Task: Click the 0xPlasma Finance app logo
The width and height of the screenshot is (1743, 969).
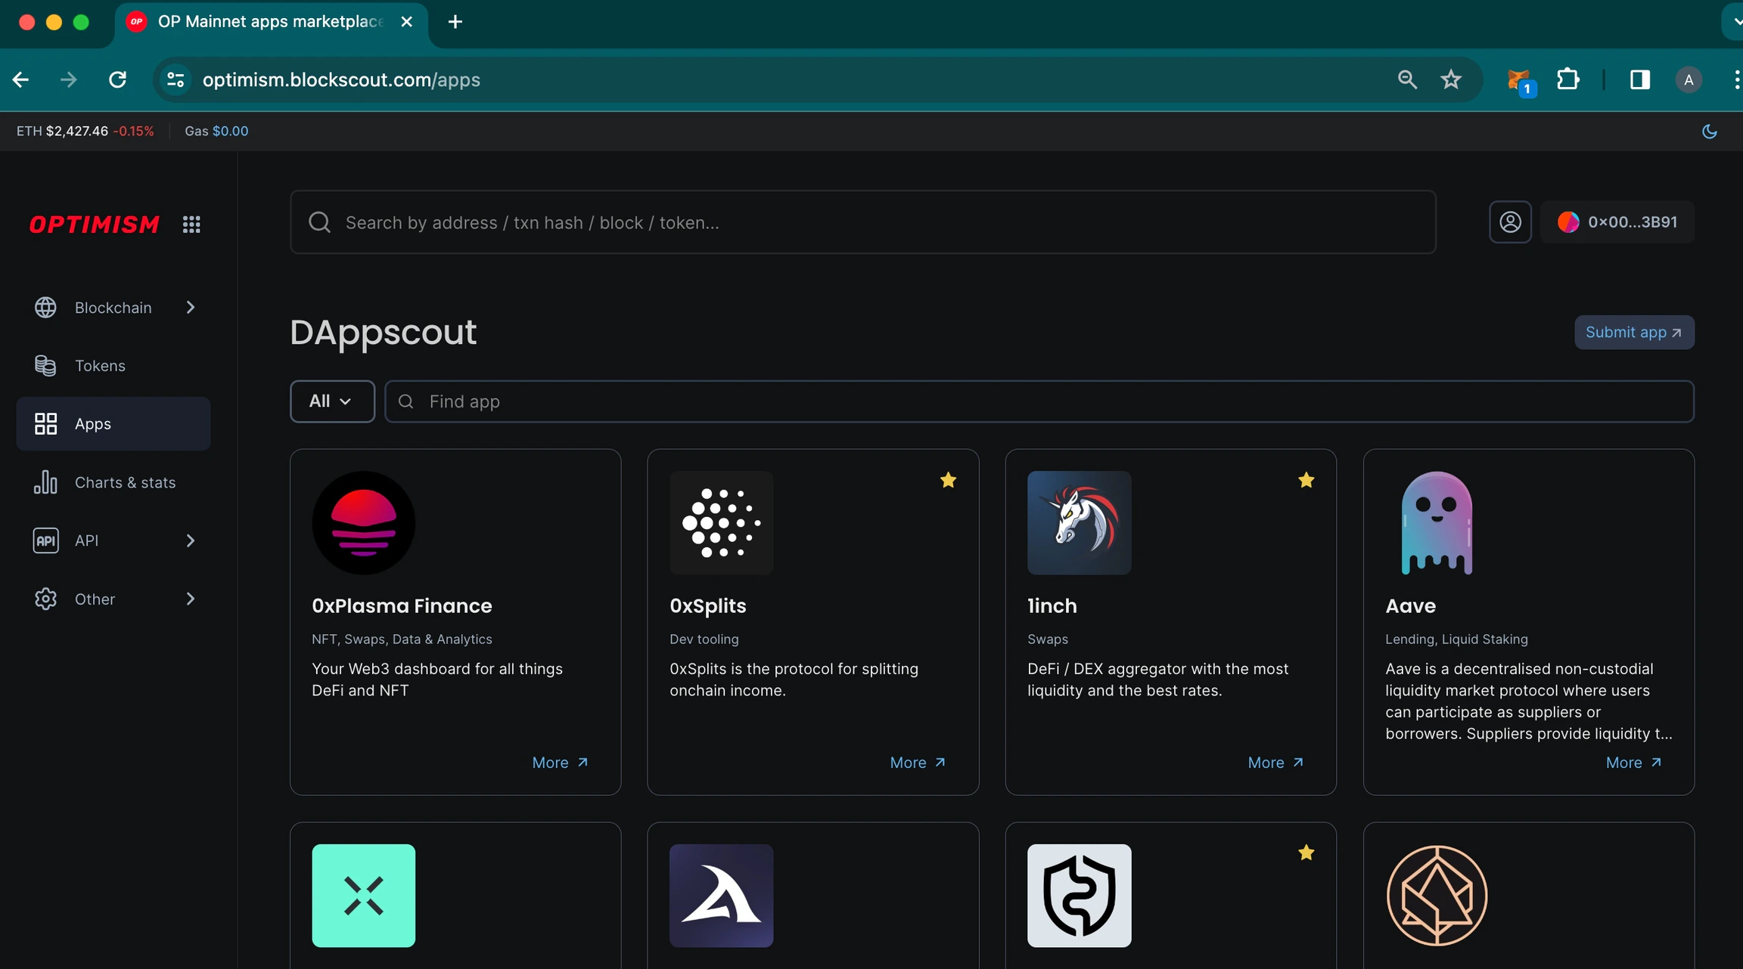Action: (363, 523)
